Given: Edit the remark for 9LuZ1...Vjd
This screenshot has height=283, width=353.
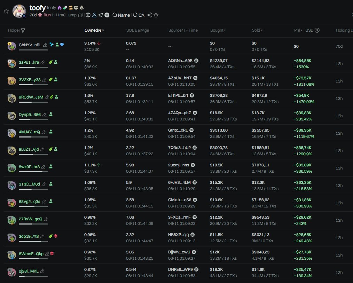Looking at the screenshot, I should [x=42, y=149].
